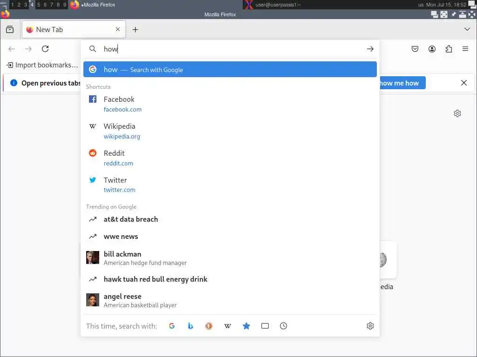The height and width of the screenshot is (357, 477).
Task: Search bookmarks with the star icon
Action: [246, 326]
